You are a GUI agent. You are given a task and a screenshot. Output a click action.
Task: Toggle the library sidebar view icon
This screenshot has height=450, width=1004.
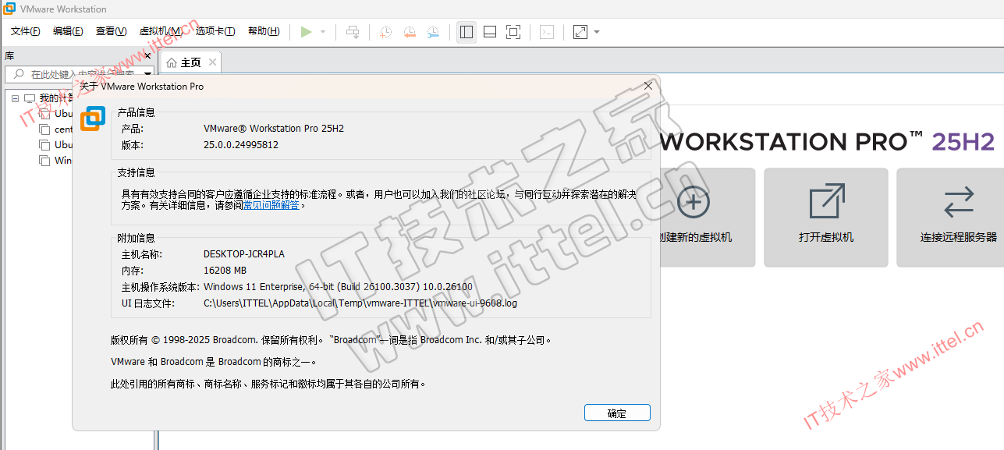[x=467, y=32]
